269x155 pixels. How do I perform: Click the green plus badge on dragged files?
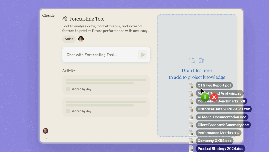pyautogui.click(x=205, y=97)
